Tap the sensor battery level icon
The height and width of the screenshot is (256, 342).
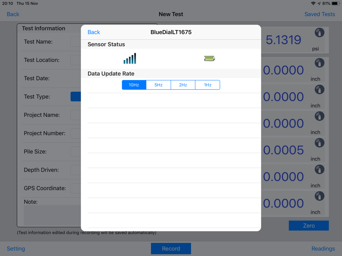[x=210, y=58]
